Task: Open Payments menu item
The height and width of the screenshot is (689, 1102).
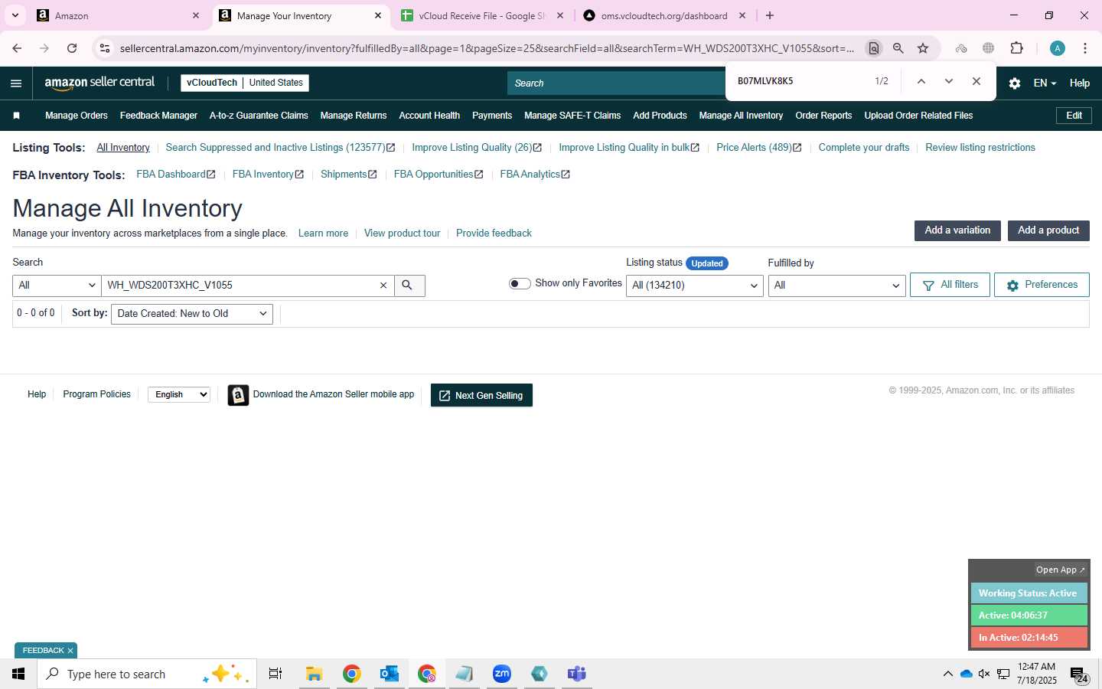Action: pyautogui.click(x=492, y=116)
